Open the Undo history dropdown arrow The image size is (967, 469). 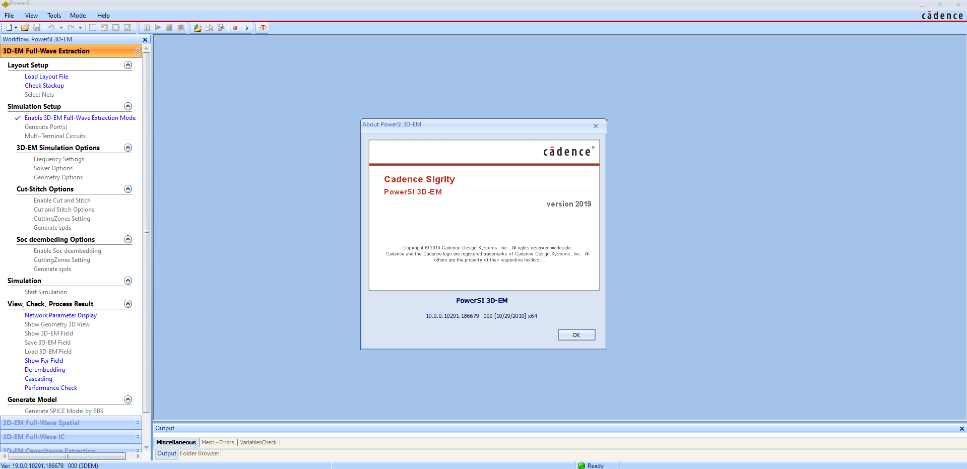tap(61, 28)
